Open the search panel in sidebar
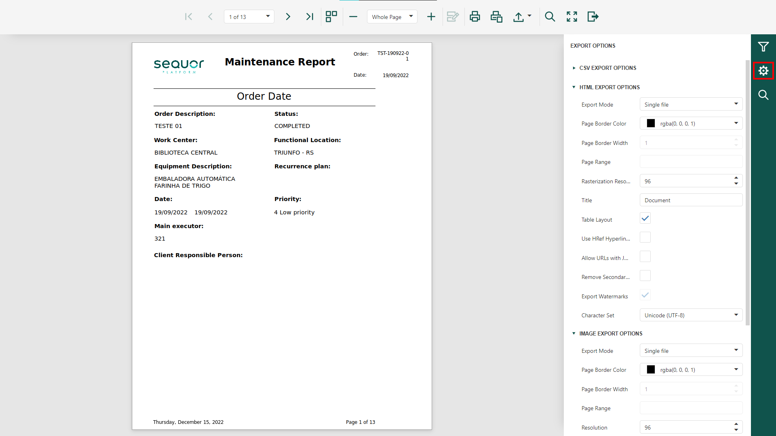The height and width of the screenshot is (436, 776). click(763, 95)
